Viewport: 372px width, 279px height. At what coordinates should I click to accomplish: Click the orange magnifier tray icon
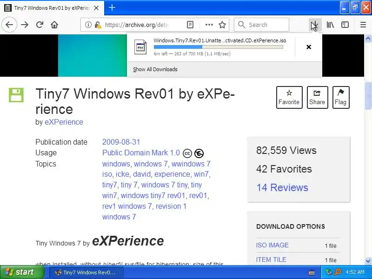(338, 272)
